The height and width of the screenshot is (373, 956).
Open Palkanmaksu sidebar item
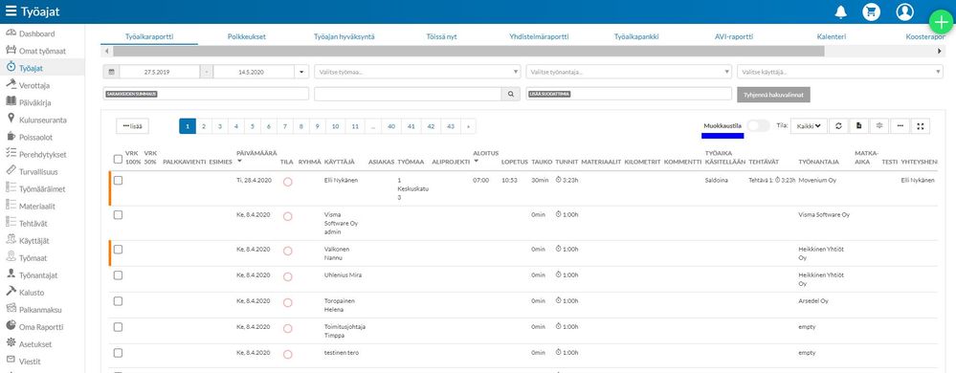(x=38, y=310)
